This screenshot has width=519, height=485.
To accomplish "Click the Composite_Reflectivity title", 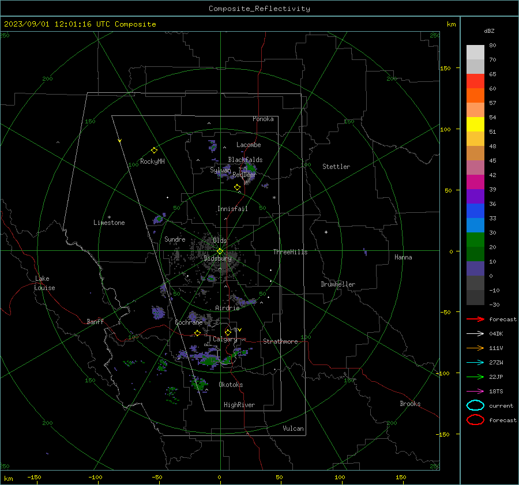I will click(x=259, y=9).
